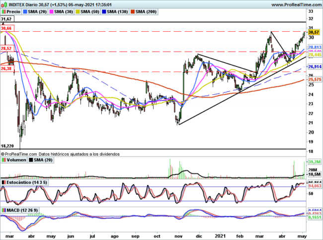Image resolution: width=323 pixels, height=240 pixels.
Task: Select the SMA (130) legend label
Action: (117, 12)
